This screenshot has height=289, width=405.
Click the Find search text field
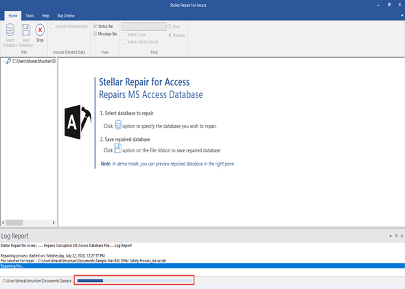(x=144, y=26)
